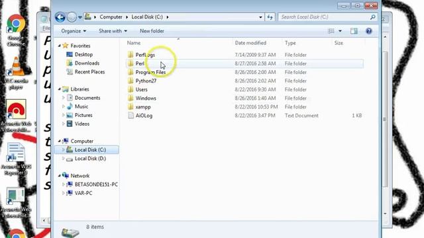Collapse the Computer group
Screen dimensions: 424x238
(x=60, y=141)
